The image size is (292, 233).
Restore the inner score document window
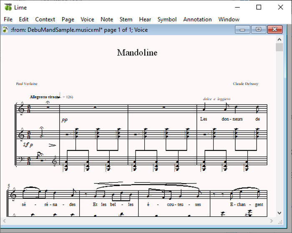click(259, 30)
